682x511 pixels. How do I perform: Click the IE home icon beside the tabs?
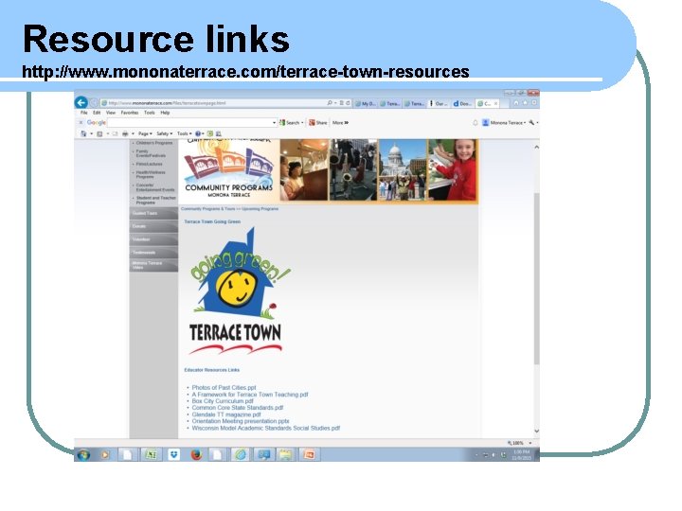coord(516,103)
